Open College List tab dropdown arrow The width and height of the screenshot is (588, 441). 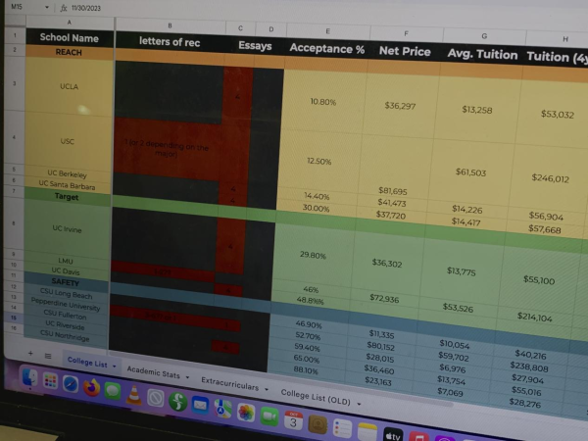click(x=115, y=366)
